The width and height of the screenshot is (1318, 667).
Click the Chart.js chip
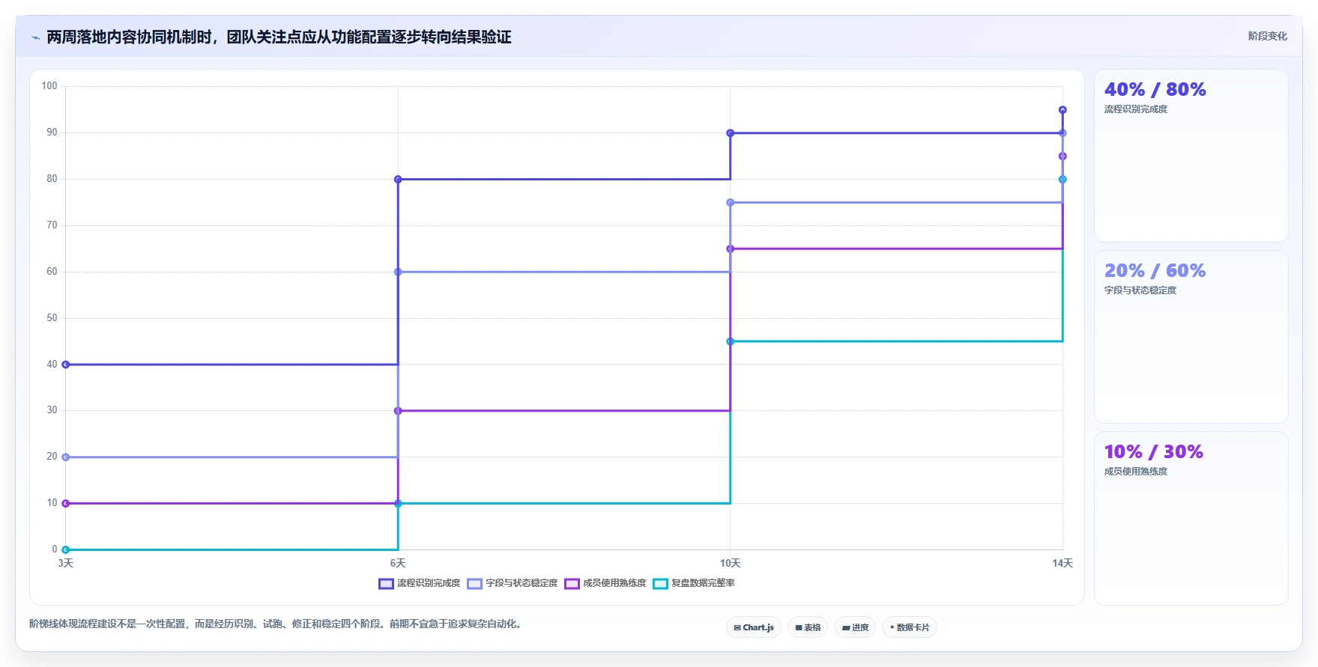(x=754, y=627)
